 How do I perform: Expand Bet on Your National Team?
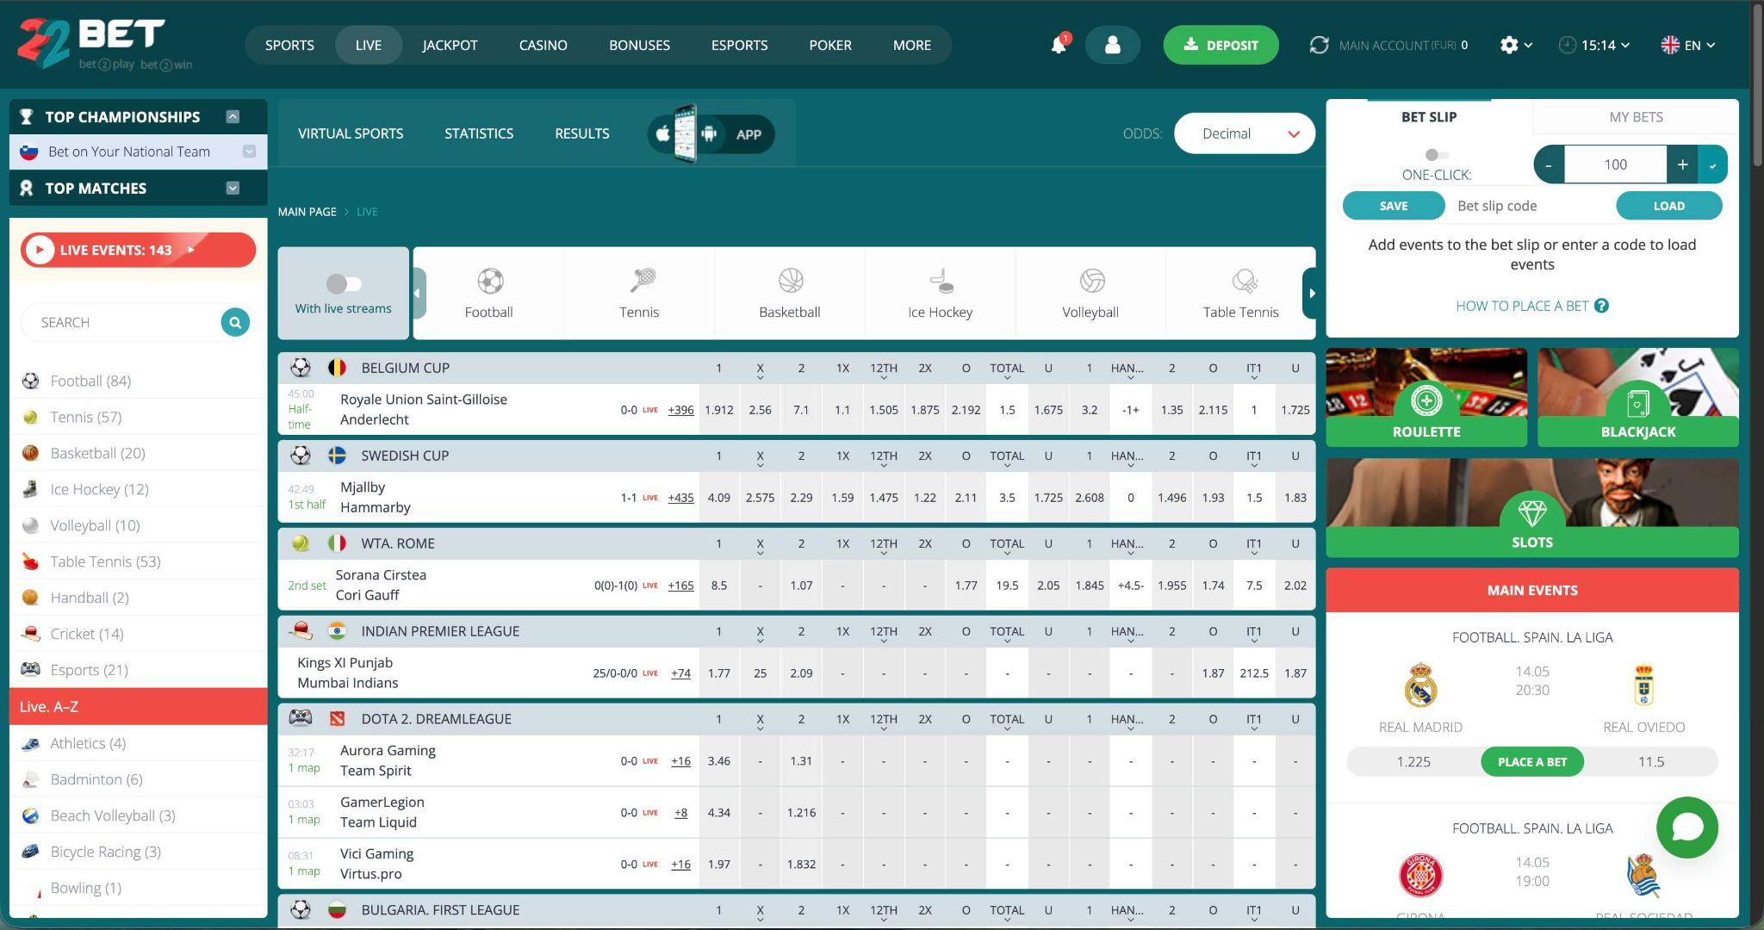click(249, 152)
